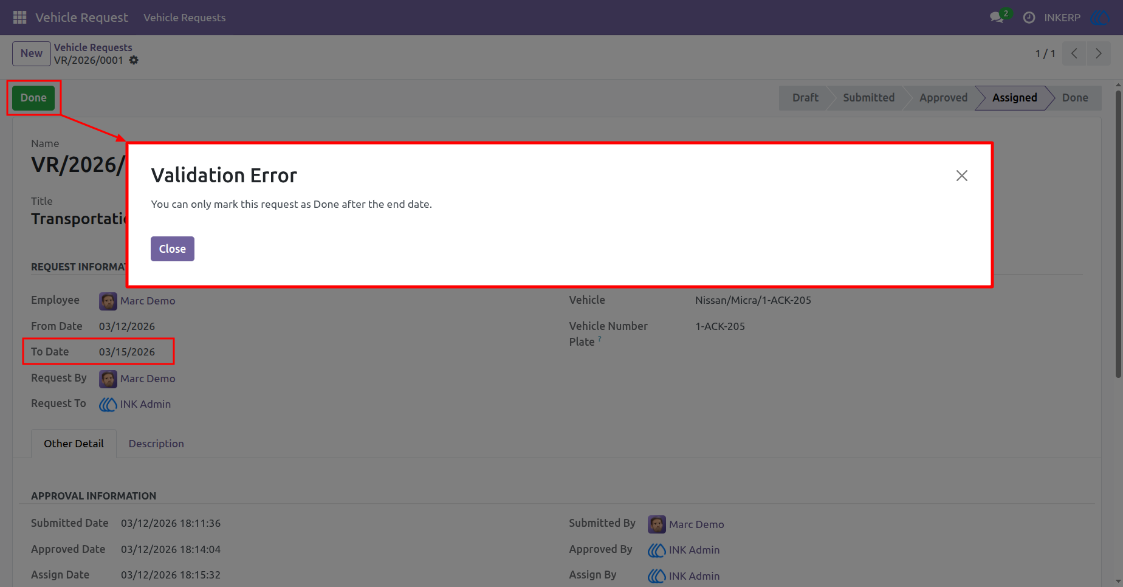Open the gear actions menu beside VR/2026/0001

134,60
